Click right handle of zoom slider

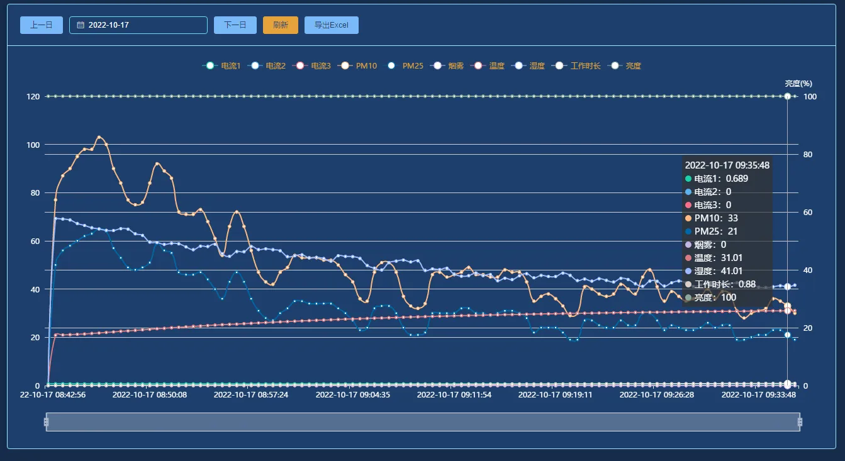800,422
